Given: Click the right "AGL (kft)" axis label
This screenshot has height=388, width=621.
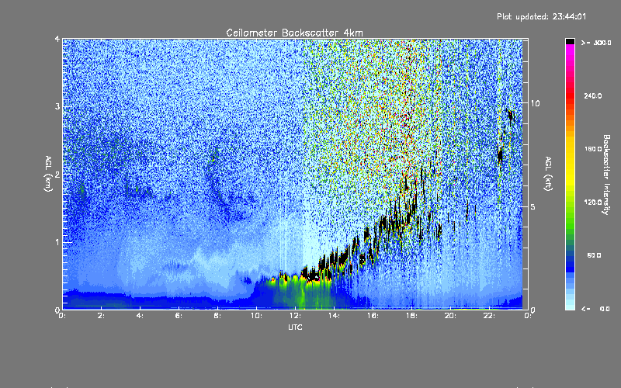Looking at the screenshot, I should 548,174.
